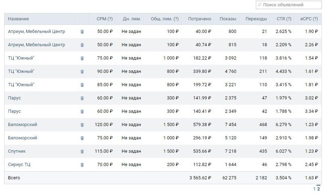Edit the 115.00 ₽ CPM of Спутник
This screenshot has width=326, height=194.
tap(103, 151)
